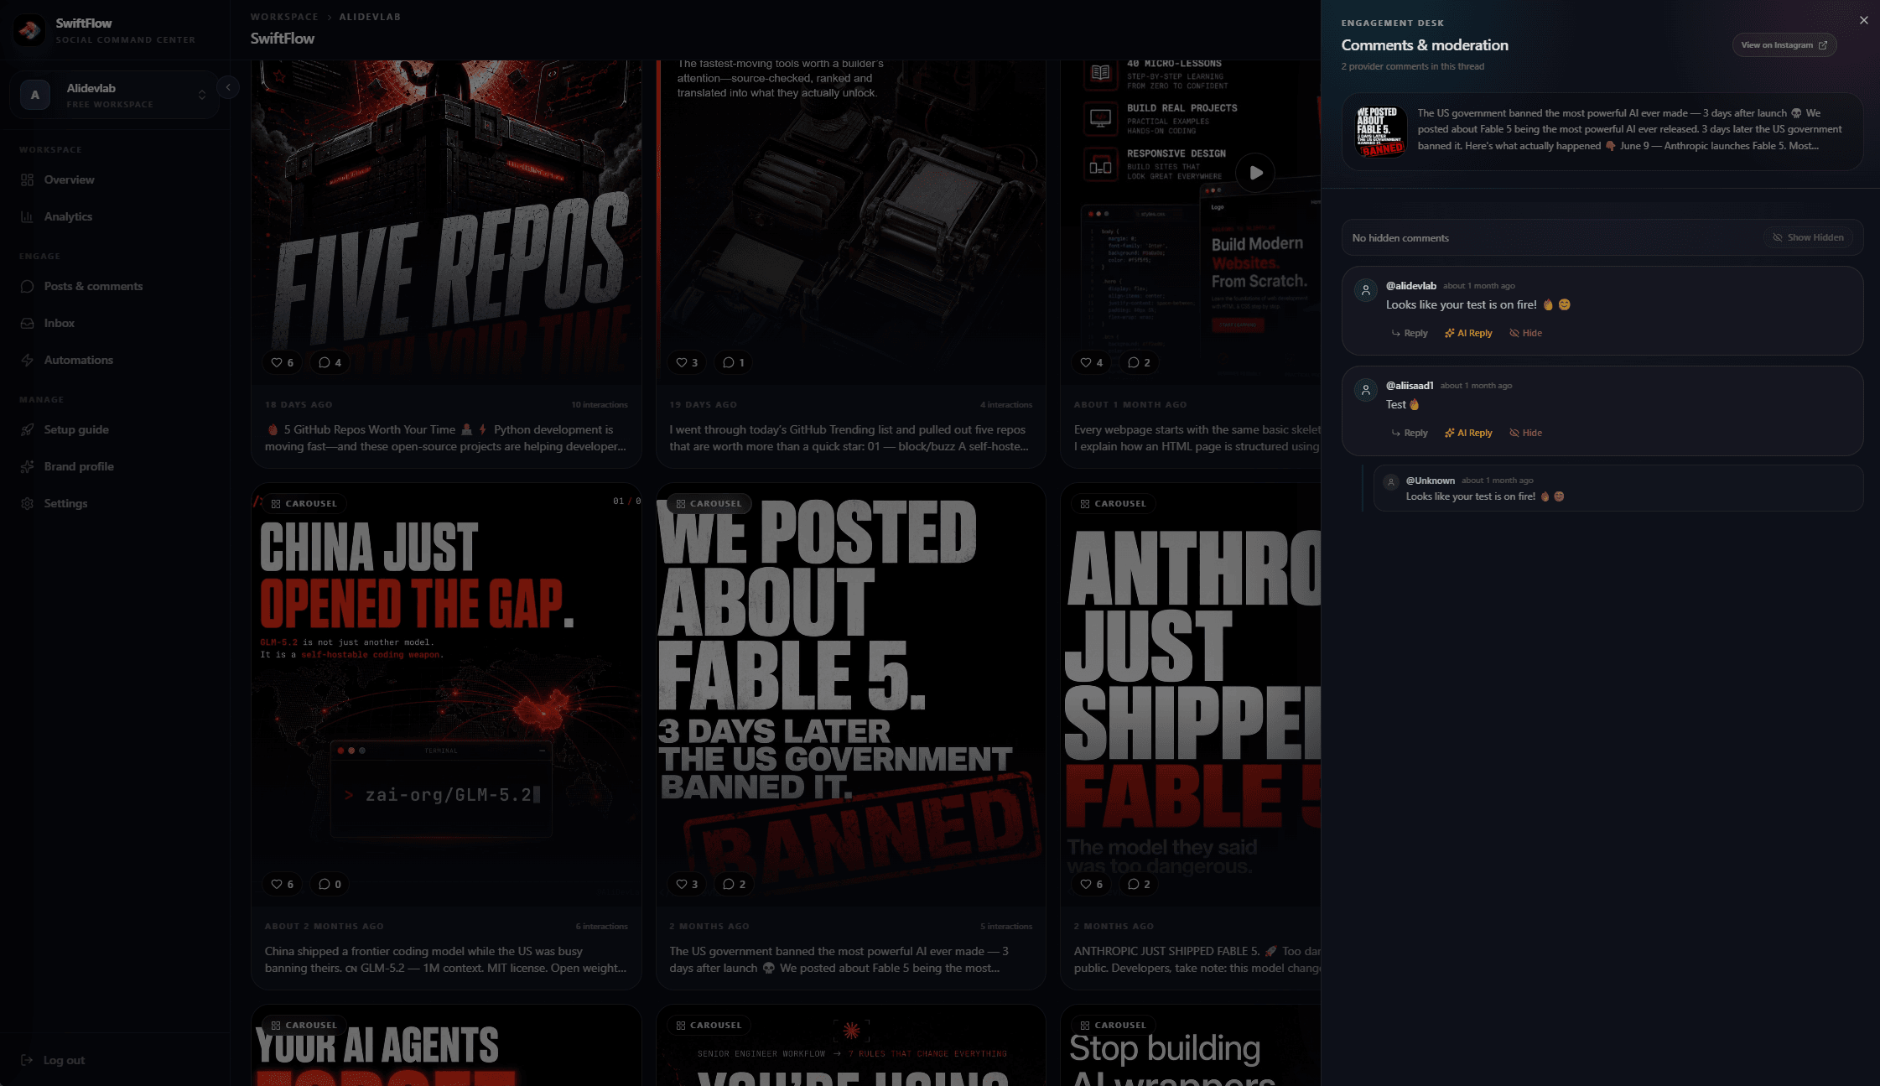Image resolution: width=1880 pixels, height=1086 pixels.
Task: Open Posts & comments section
Action: tap(93, 286)
